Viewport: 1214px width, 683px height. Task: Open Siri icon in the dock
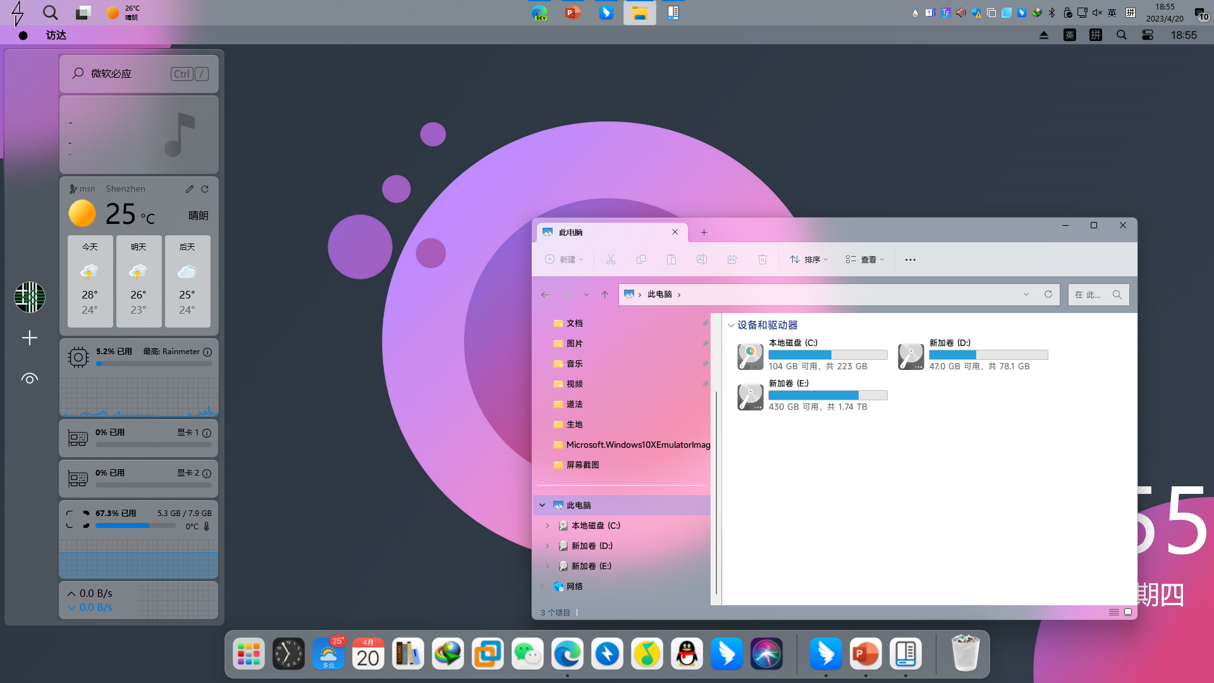click(766, 654)
